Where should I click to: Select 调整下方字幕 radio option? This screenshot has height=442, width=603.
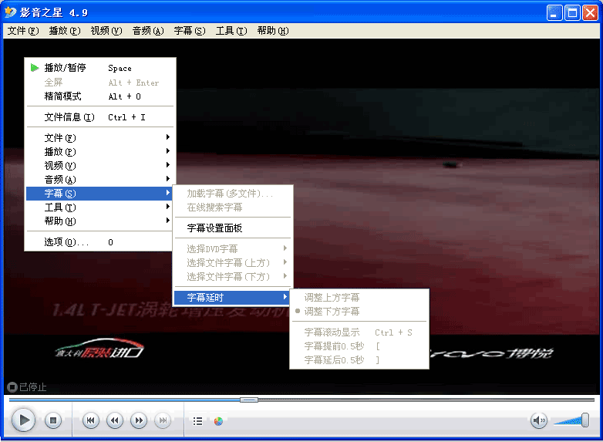pos(359,311)
